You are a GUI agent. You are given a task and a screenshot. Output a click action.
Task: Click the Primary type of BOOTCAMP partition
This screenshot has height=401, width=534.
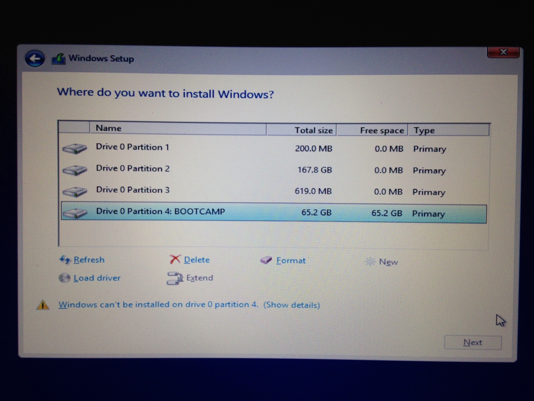(428, 214)
